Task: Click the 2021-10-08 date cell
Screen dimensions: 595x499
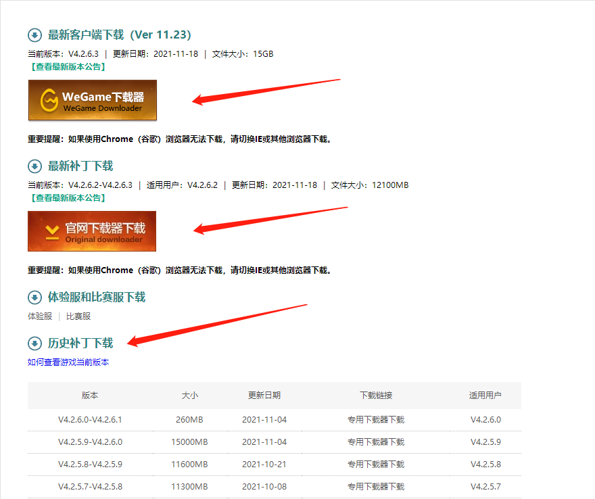Action: pyautogui.click(x=264, y=486)
